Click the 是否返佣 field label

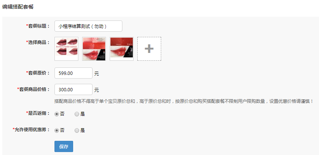(38, 113)
